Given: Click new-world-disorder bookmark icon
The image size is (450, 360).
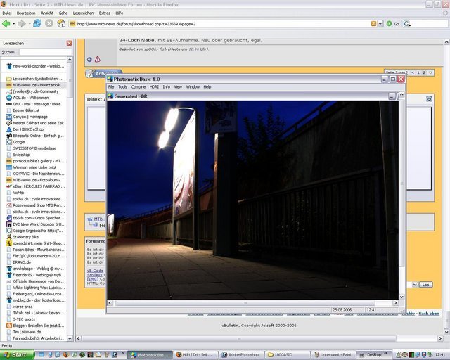Looking at the screenshot, I should click(9, 66).
